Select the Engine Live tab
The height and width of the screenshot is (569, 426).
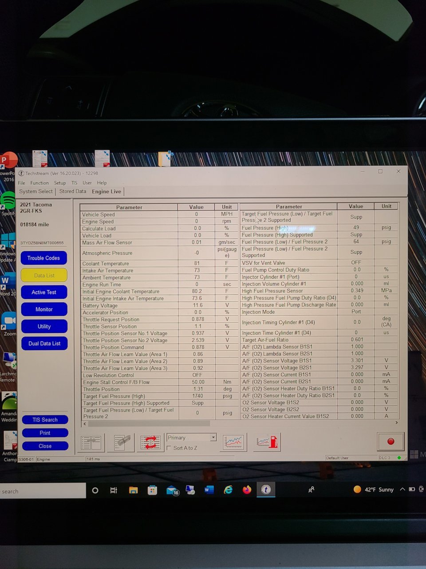(x=106, y=192)
